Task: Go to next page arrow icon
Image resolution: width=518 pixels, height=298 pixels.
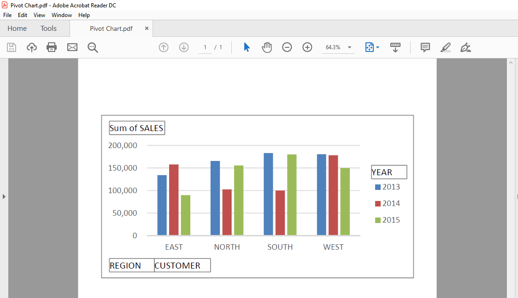Action: tap(184, 47)
